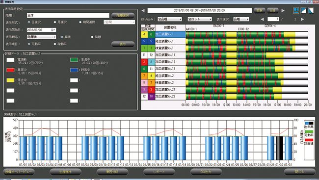319x180 pixels.
Task: Click green 生産中 color swatch
Action: (74, 60)
